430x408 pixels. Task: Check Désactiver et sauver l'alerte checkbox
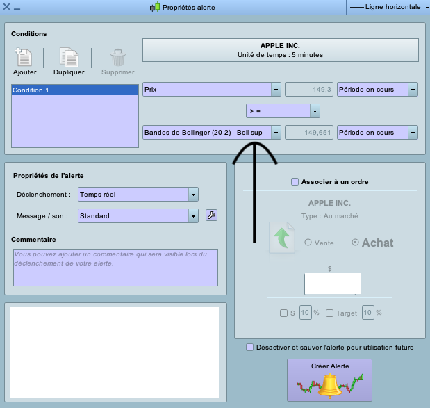pos(249,347)
